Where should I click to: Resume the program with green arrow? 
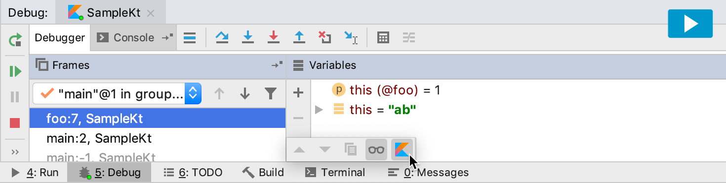coord(15,72)
